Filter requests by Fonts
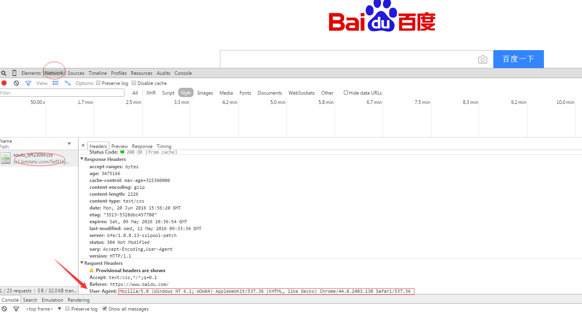 click(x=245, y=93)
